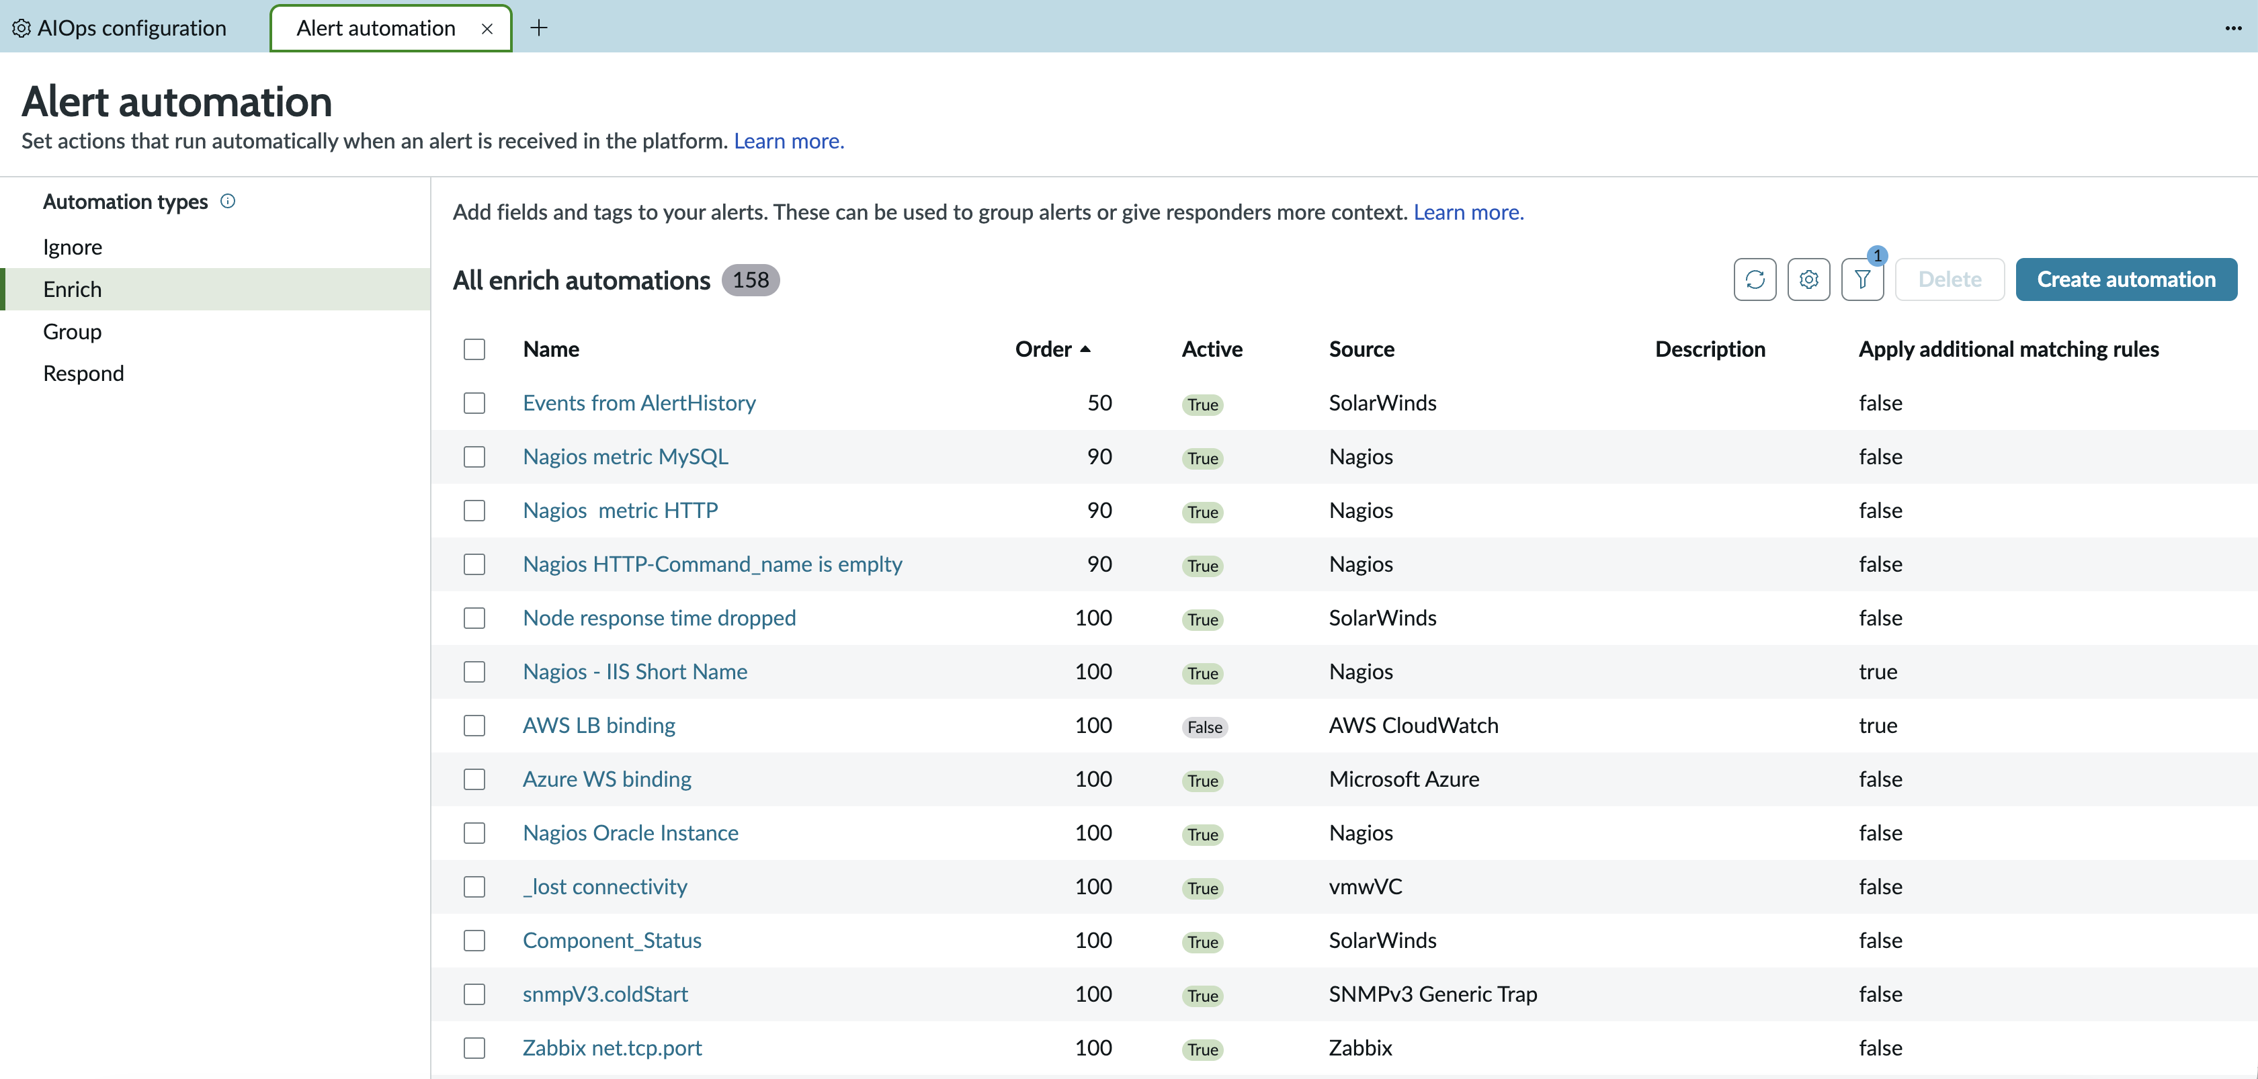
Task: Check the Node response time dropped row
Action: [474, 618]
